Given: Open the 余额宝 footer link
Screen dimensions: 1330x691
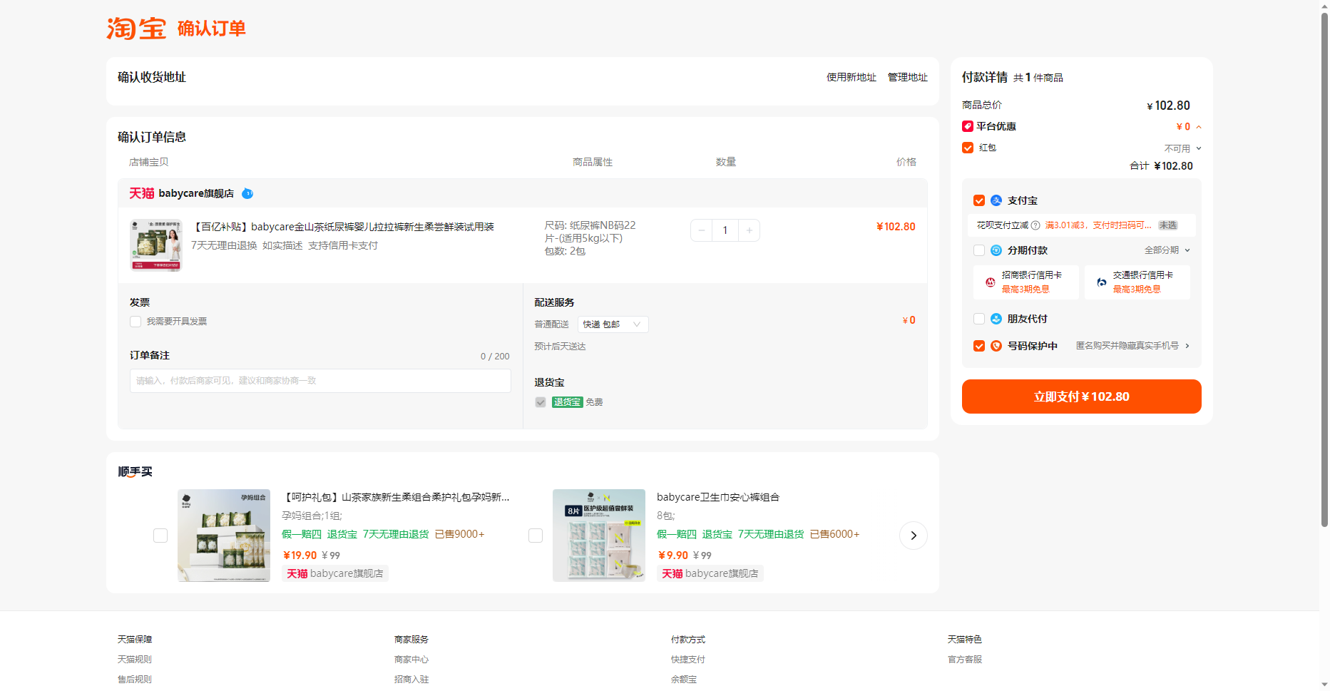Looking at the screenshot, I should point(684,680).
